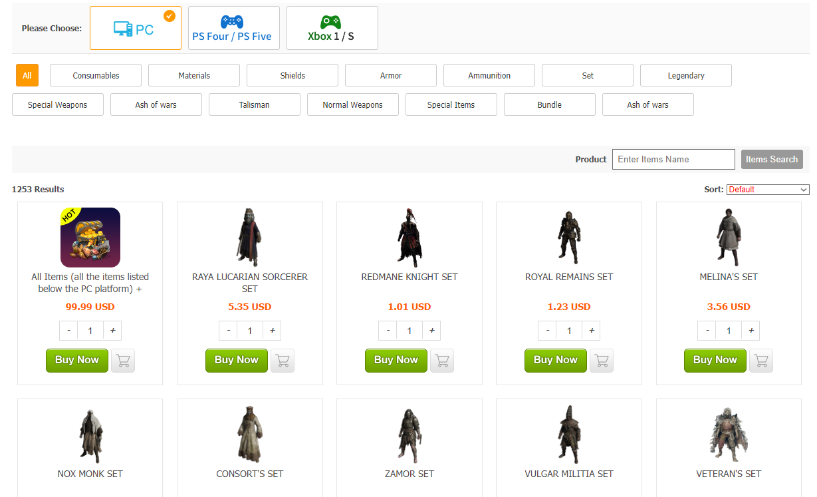The image size is (817, 497).
Task: Add Redmane Knight Set to cart
Action: [442, 361]
